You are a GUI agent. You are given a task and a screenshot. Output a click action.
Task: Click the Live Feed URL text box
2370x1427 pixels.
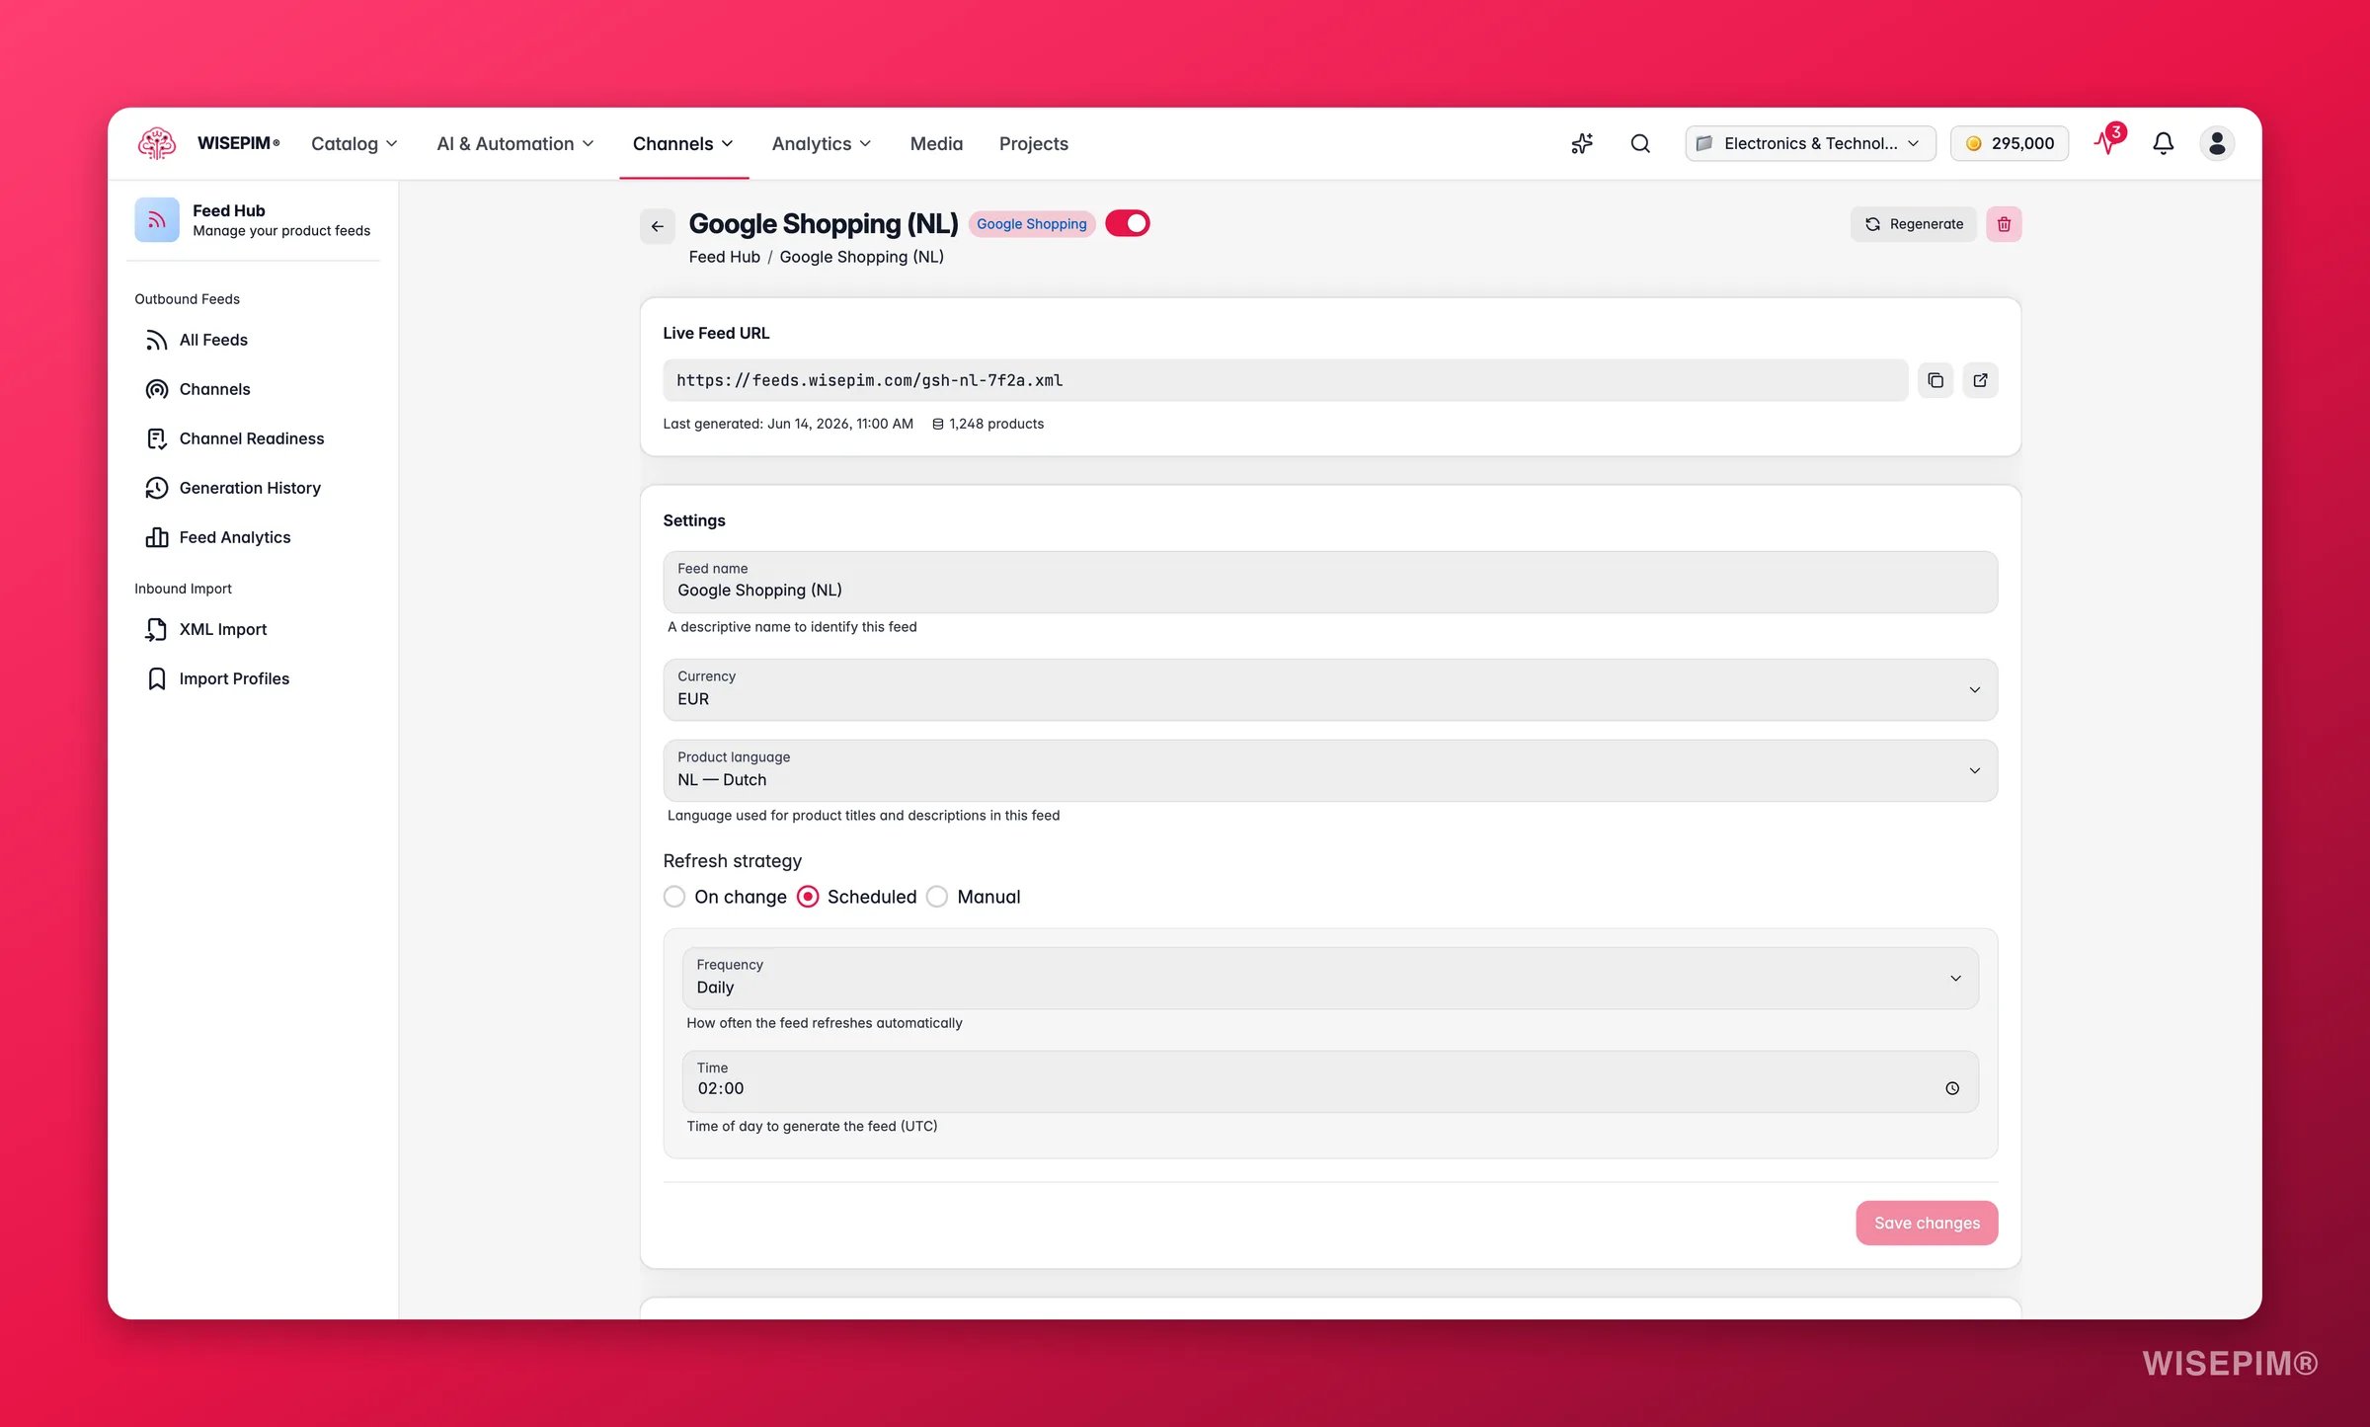pos(1285,380)
